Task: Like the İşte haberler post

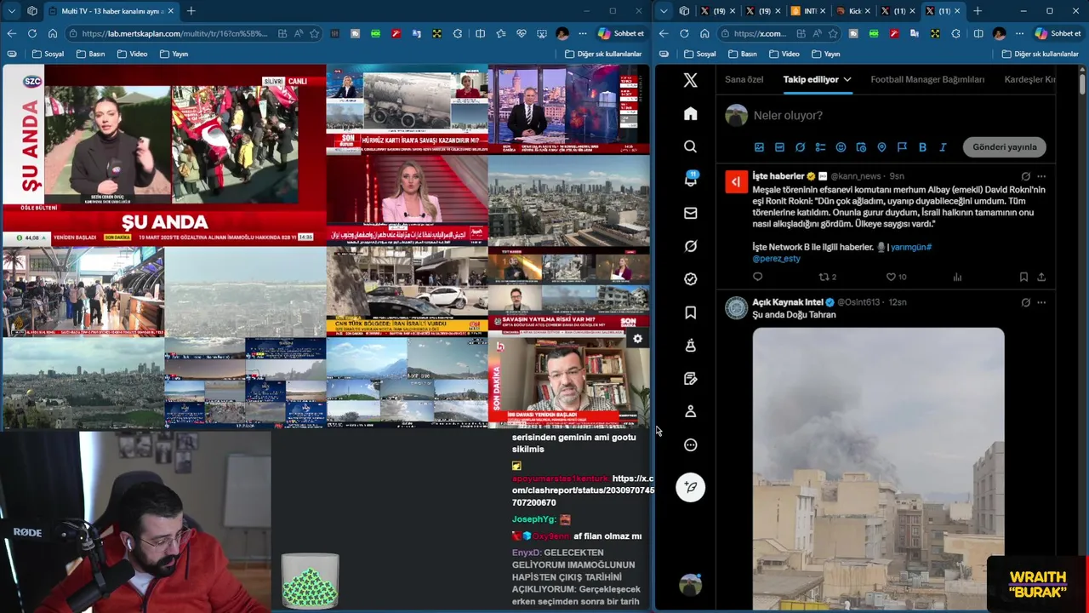Action: [891, 277]
